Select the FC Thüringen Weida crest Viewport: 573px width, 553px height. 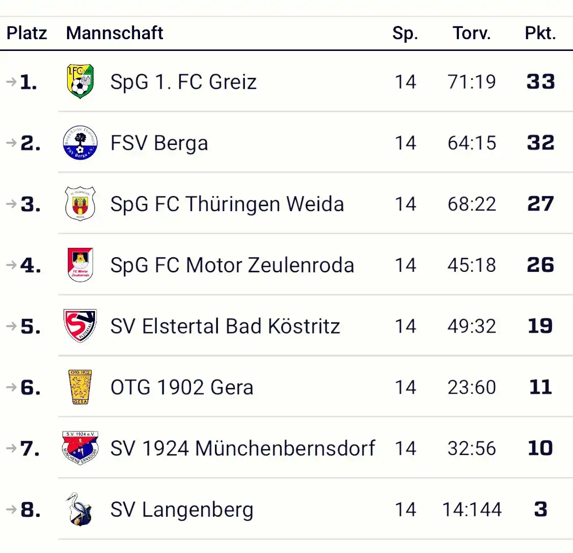click(80, 204)
